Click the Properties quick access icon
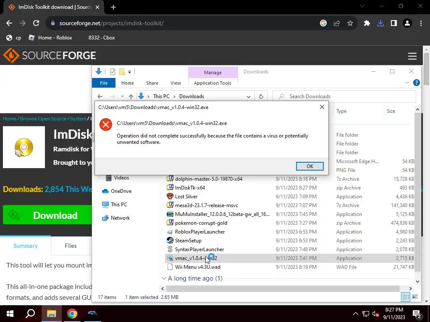 [x=113, y=72]
